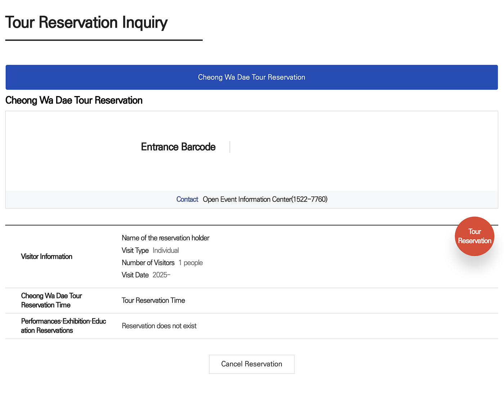Click the Visit Type label
Image resolution: width=504 pixels, height=403 pixels.
135,250
